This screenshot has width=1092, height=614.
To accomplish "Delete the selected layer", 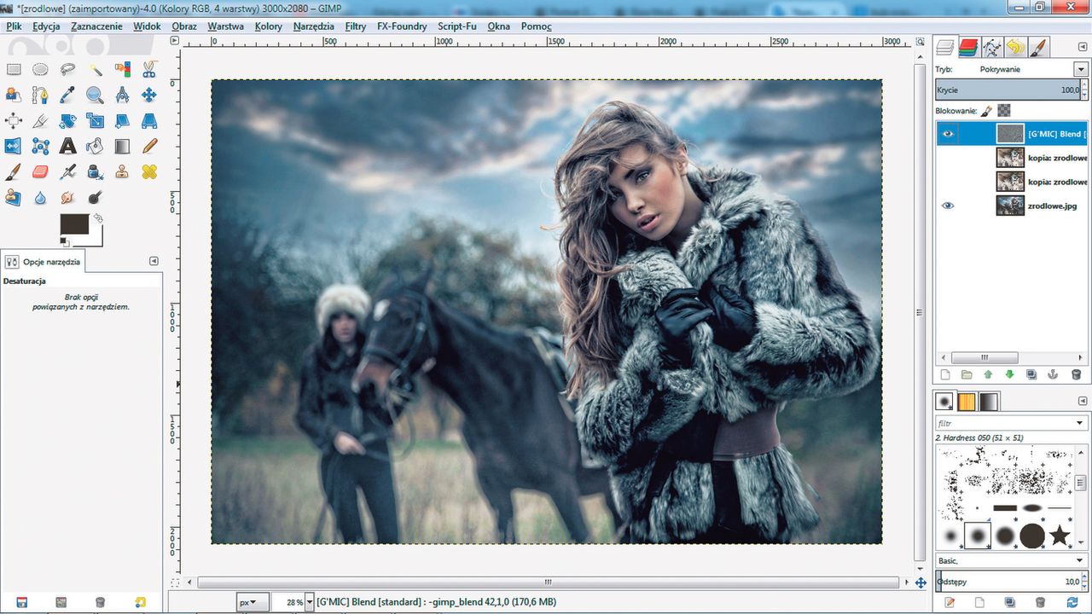I will (1076, 374).
